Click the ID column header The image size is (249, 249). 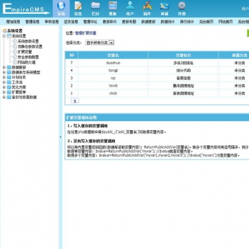coord(72,55)
